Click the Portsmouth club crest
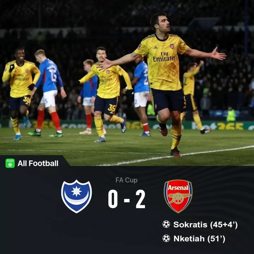The image size is (254, 254). pos(77,196)
